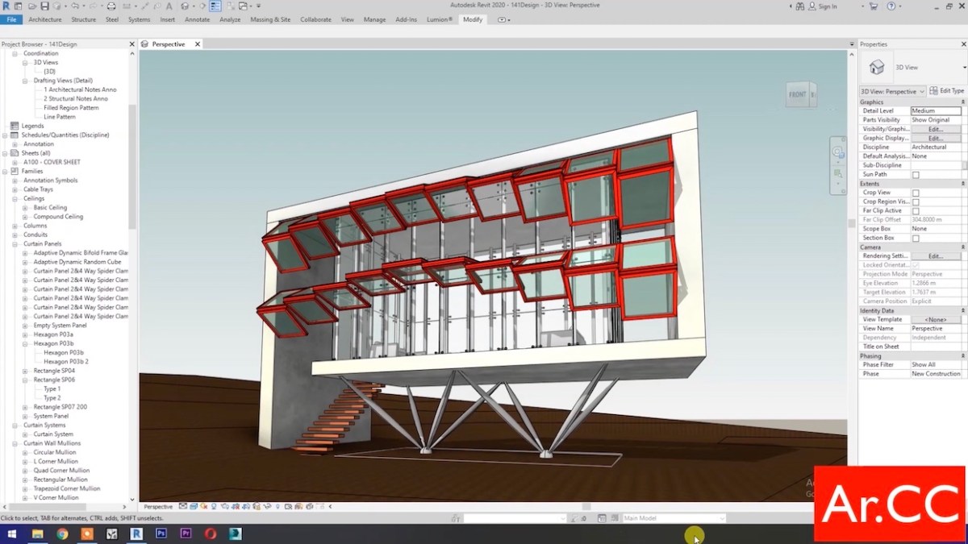This screenshot has height=544, width=968.
Task: Click the Crop View icon in view control bar
Action: click(236, 507)
